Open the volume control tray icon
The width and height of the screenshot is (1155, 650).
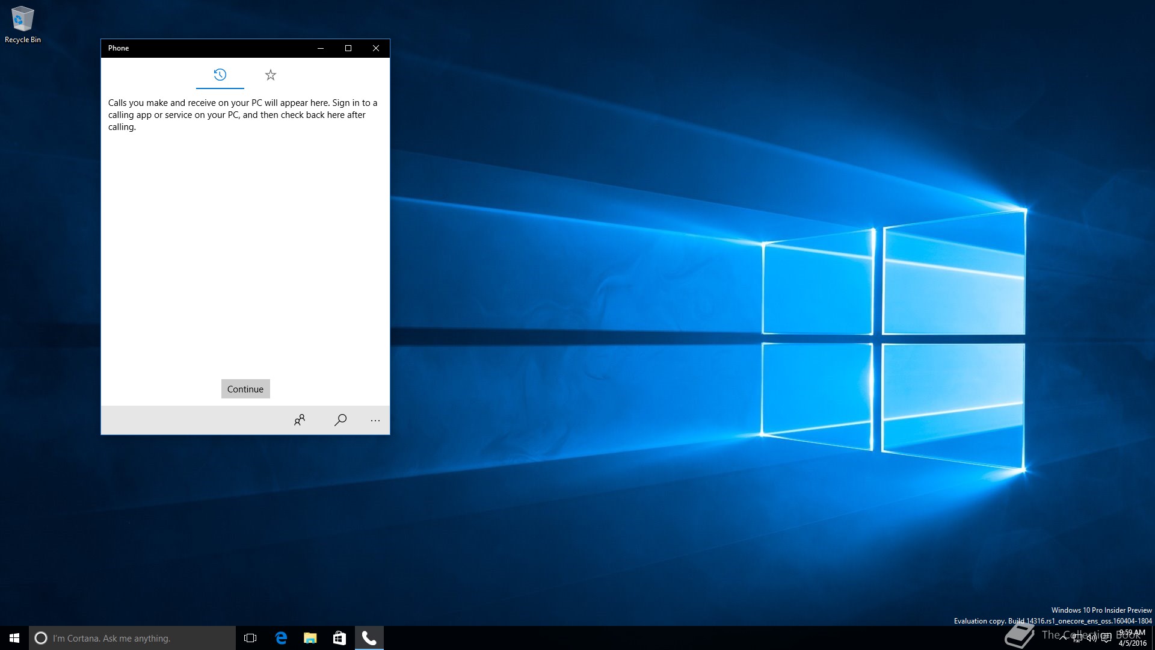1091,638
